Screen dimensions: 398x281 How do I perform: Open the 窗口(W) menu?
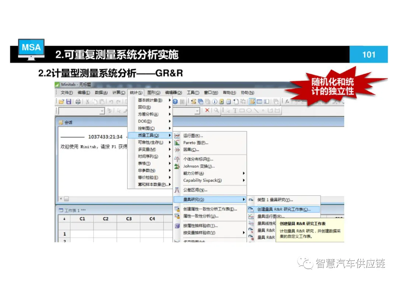[211, 93]
